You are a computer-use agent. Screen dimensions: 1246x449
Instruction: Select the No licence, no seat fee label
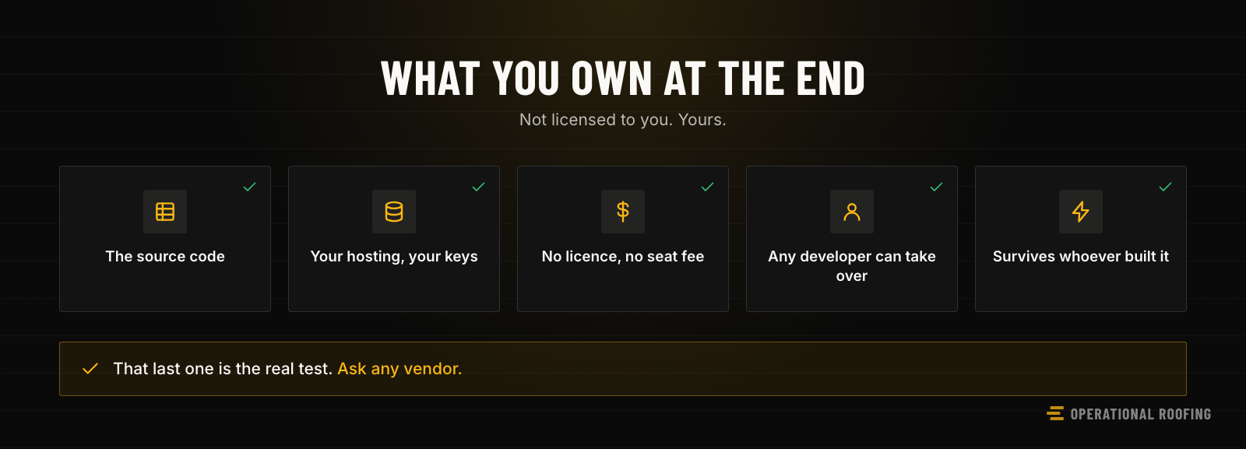click(x=623, y=256)
